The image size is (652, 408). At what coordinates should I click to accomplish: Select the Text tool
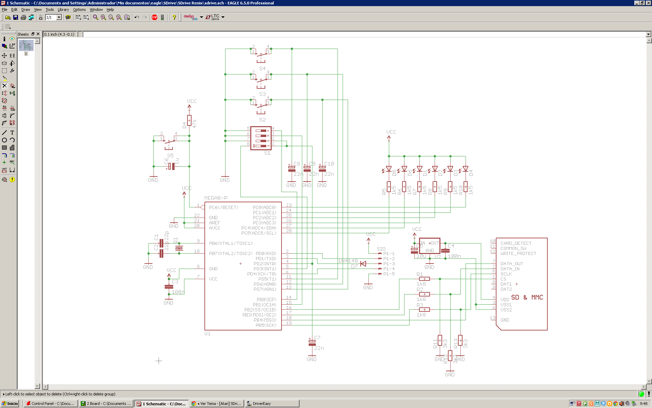pos(12,133)
